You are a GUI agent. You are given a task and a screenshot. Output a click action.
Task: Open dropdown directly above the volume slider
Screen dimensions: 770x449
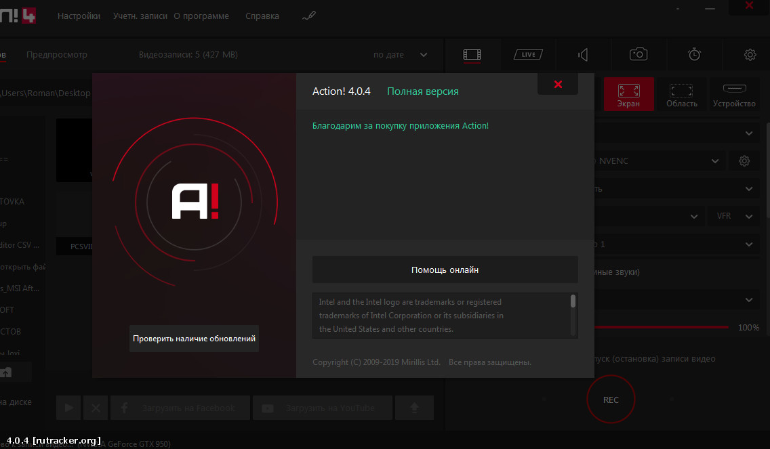[749, 300]
